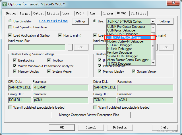The height and width of the screenshot is (135, 182).
Task: Open the Linker tab
Action: coord(108,13)
